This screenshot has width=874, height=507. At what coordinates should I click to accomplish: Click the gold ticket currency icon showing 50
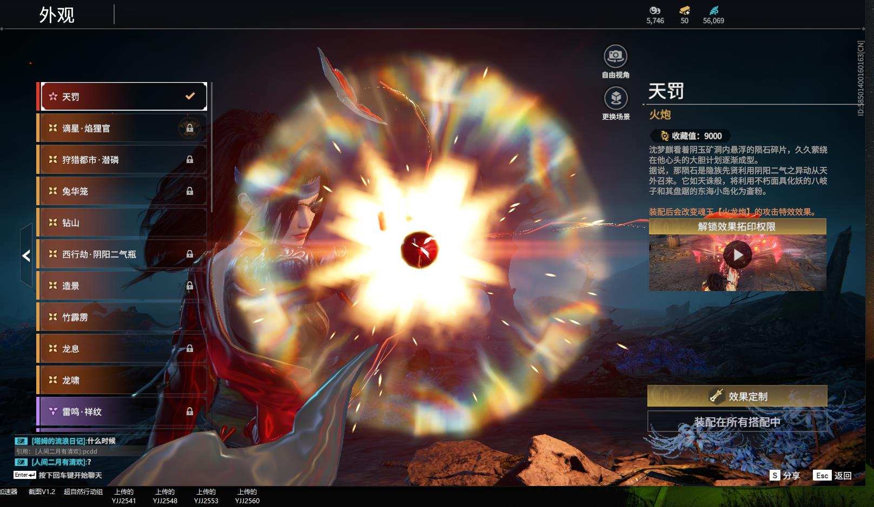point(685,10)
